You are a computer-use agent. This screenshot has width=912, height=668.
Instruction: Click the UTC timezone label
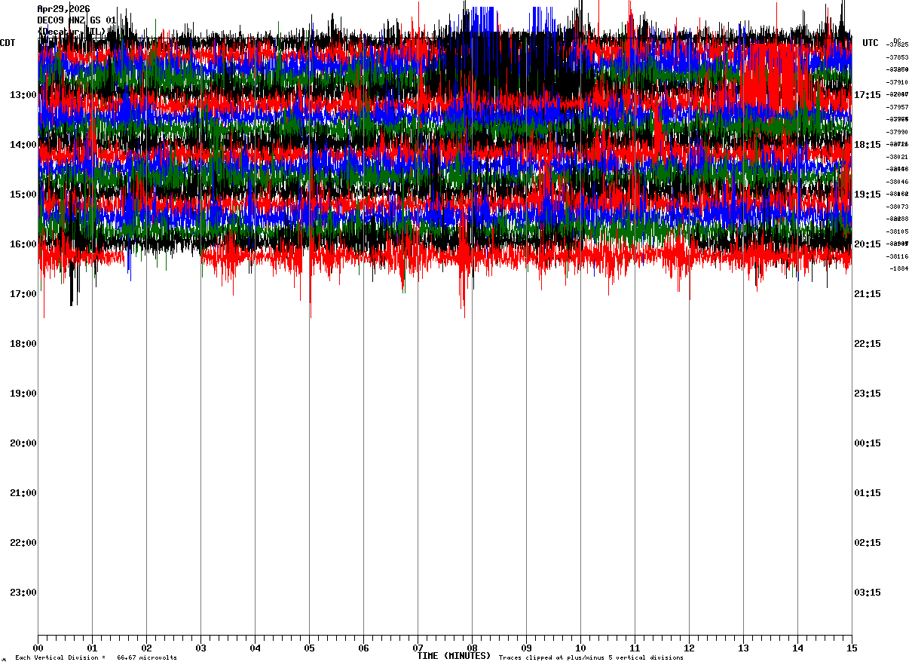pyautogui.click(x=871, y=43)
